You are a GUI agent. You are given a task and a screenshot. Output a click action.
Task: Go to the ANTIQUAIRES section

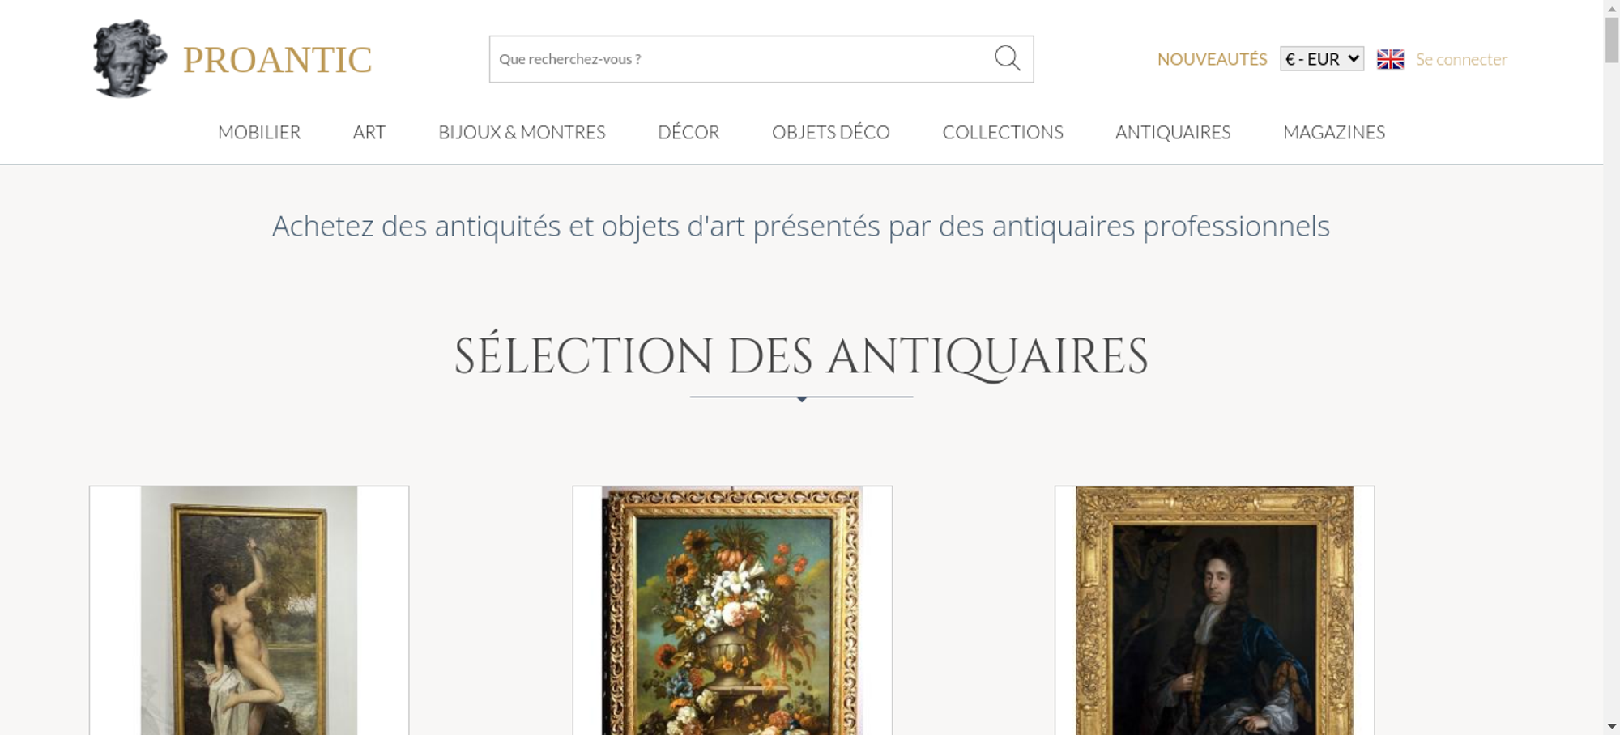coord(1173,132)
